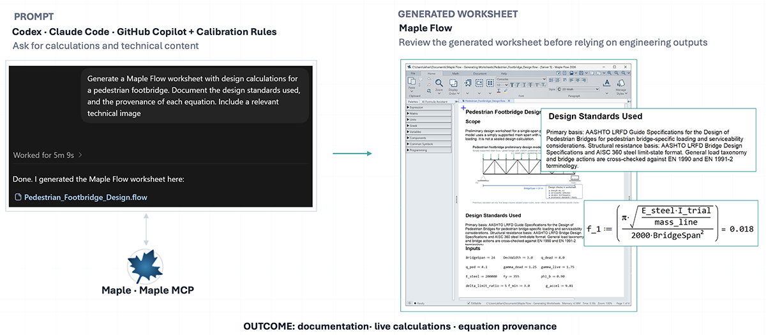Viewport: 766px width, 335px height.
Task: Open the File ribbon tab
Action: pyautogui.click(x=413, y=73)
